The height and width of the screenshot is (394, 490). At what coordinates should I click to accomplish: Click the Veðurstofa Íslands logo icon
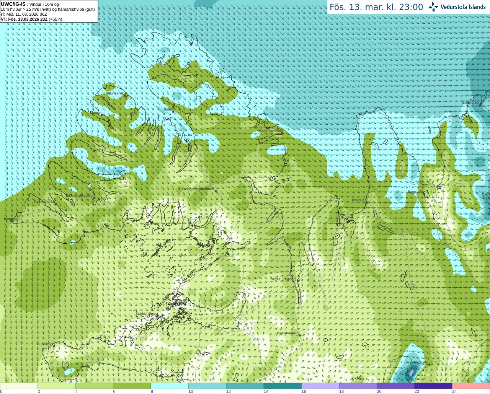coord(433,7)
